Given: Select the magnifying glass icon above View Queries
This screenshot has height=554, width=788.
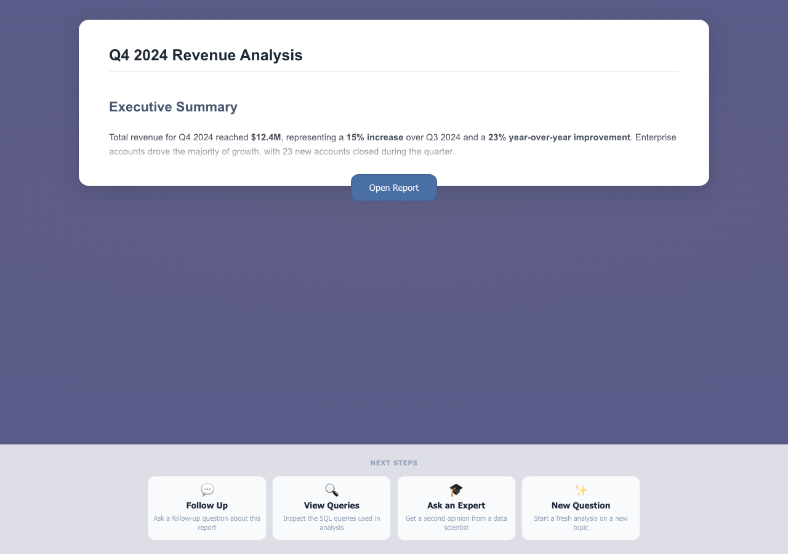Looking at the screenshot, I should pos(331,490).
